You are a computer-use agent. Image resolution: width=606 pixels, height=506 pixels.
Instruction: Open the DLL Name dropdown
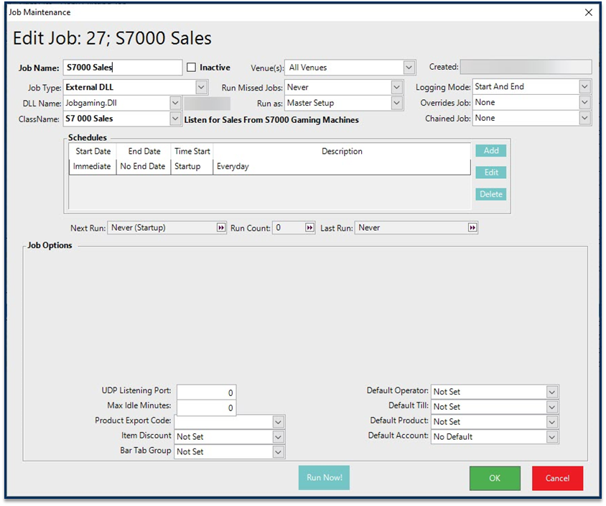coord(175,103)
